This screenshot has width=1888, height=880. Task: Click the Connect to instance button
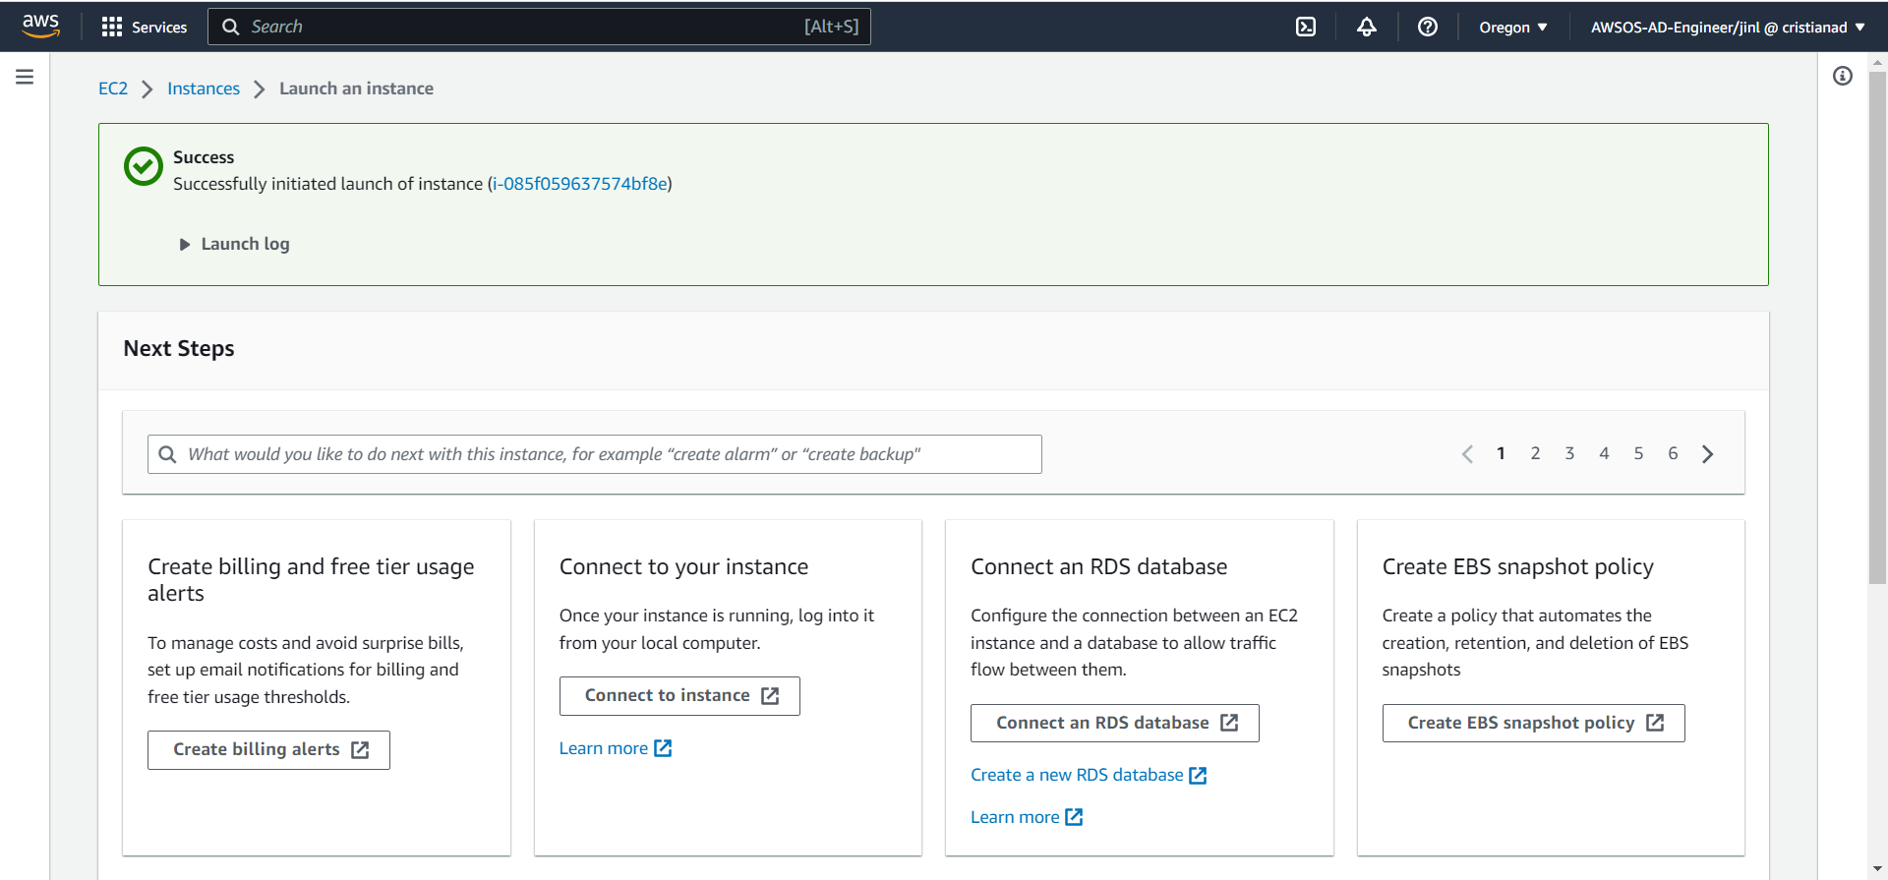click(679, 696)
